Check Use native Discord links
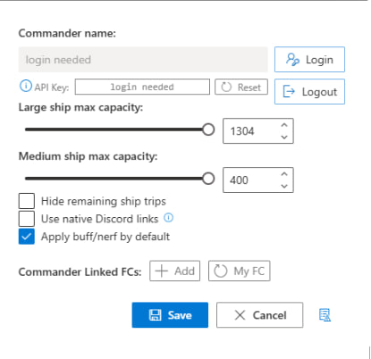 (27, 219)
